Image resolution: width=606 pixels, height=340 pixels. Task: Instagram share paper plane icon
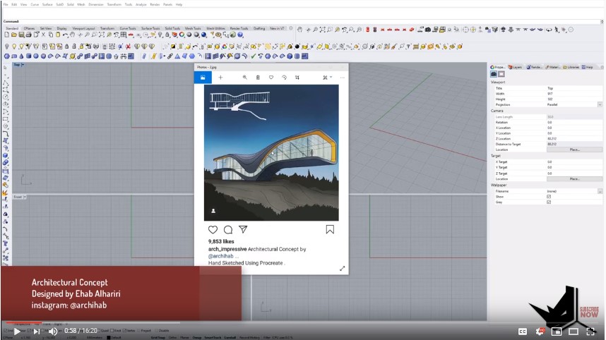pos(243,230)
